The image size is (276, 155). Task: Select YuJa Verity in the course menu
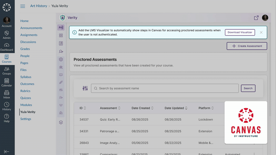[x=28, y=112]
